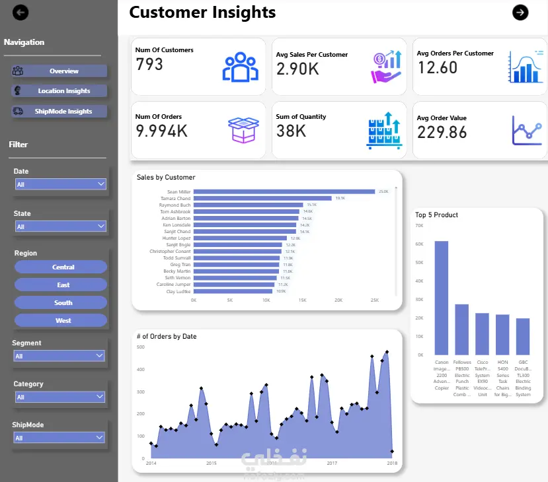Viewport: 548px width, 482px height.
Task: Click the Customer Insights page heading
Action: tap(202, 13)
